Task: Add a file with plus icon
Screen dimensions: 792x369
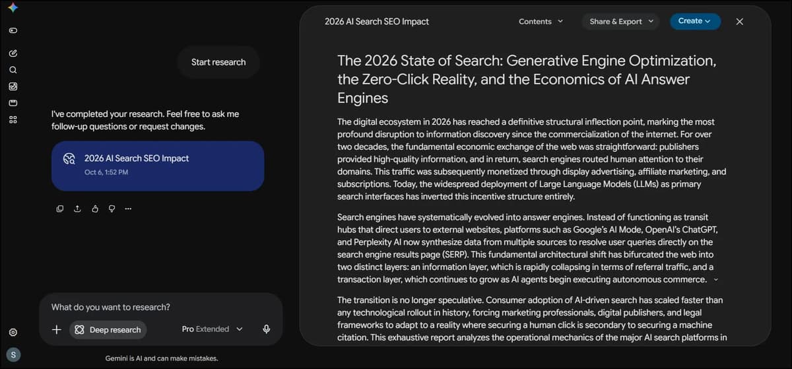Action: click(57, 329)
